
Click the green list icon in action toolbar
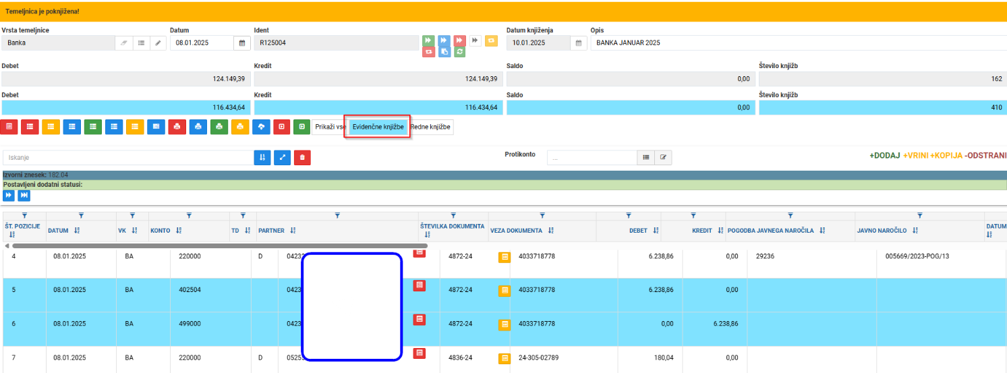93,126
